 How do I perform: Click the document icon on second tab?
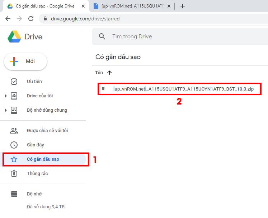point(96,6)
